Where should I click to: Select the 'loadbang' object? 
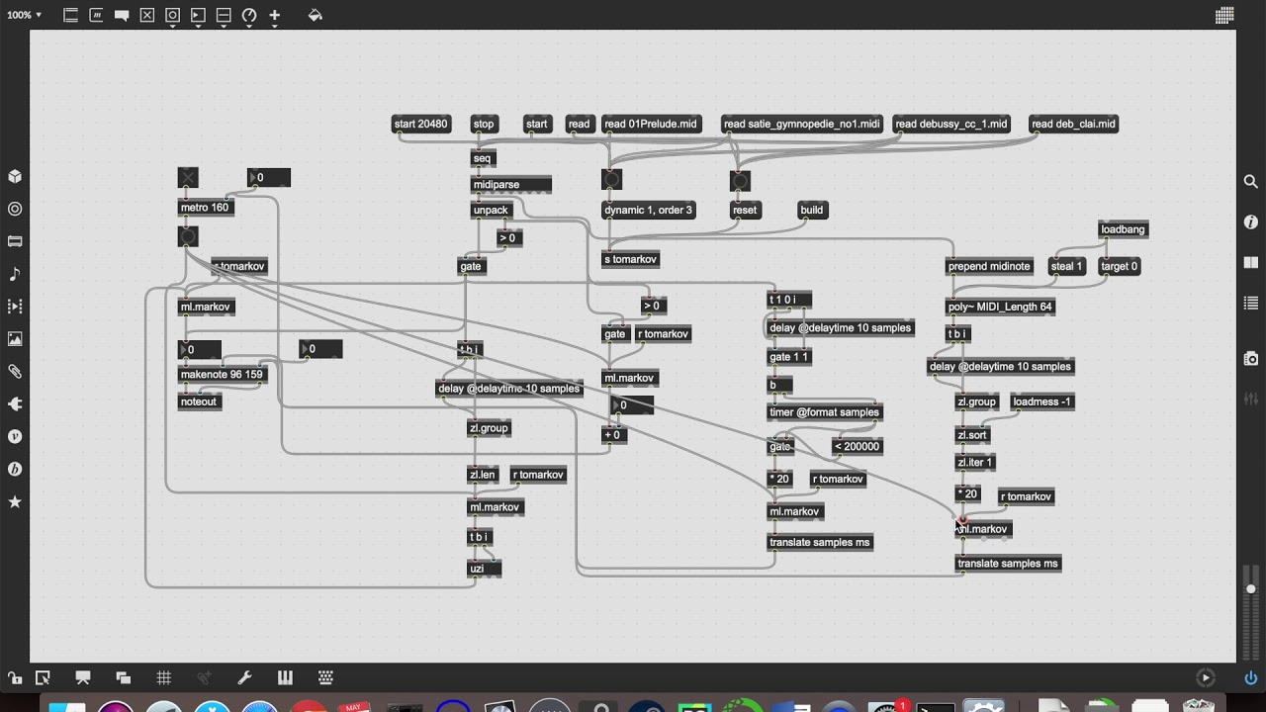click(x=1124, y=229)
